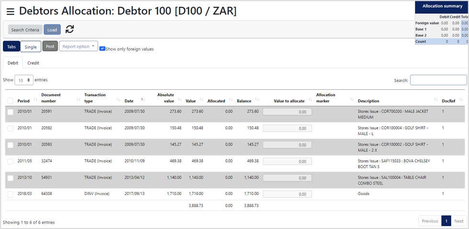Viewport: 469px width, 229px height.
Task: Click date cell '2017/09/13'
Action: [x=135, y=194]
